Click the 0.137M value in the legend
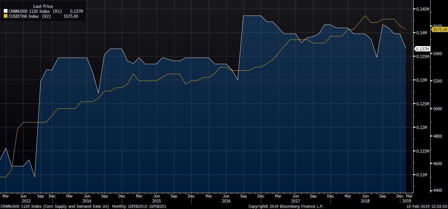 (77, 11)
